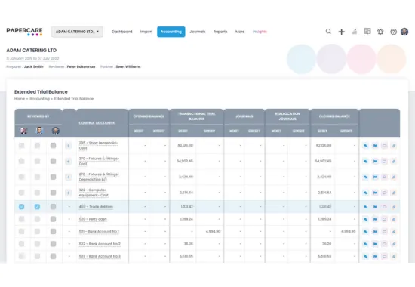Open the notifications bell icon

[x=380, y=32]
